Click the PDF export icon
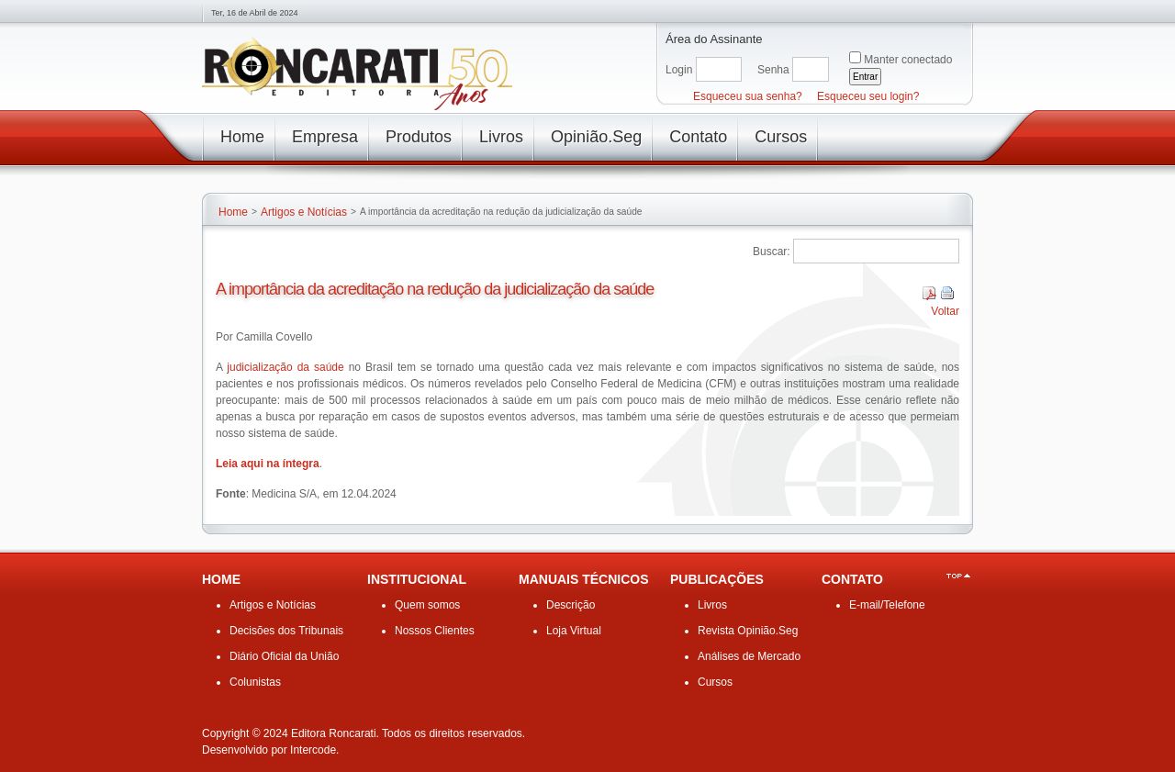This screenshot has height=772, width=1175. point(929,294)
